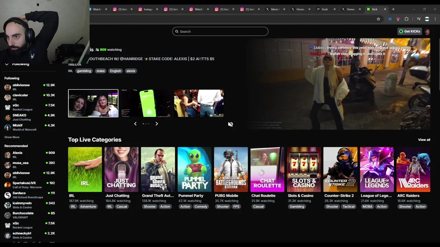440x247 pixels.
Task: Open the Slots & Casino category card
Action: [x=304, y=169]
